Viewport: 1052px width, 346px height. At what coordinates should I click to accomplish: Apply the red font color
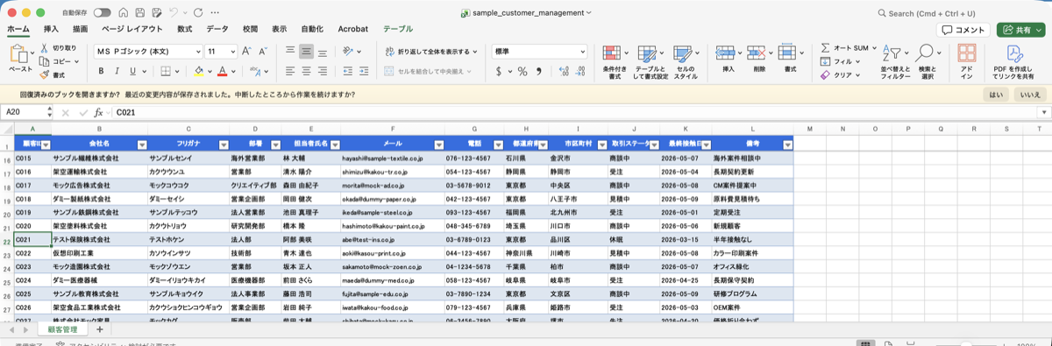[222, 71]
